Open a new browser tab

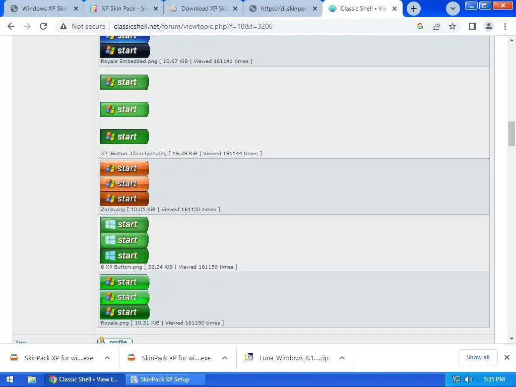point(414,9)
